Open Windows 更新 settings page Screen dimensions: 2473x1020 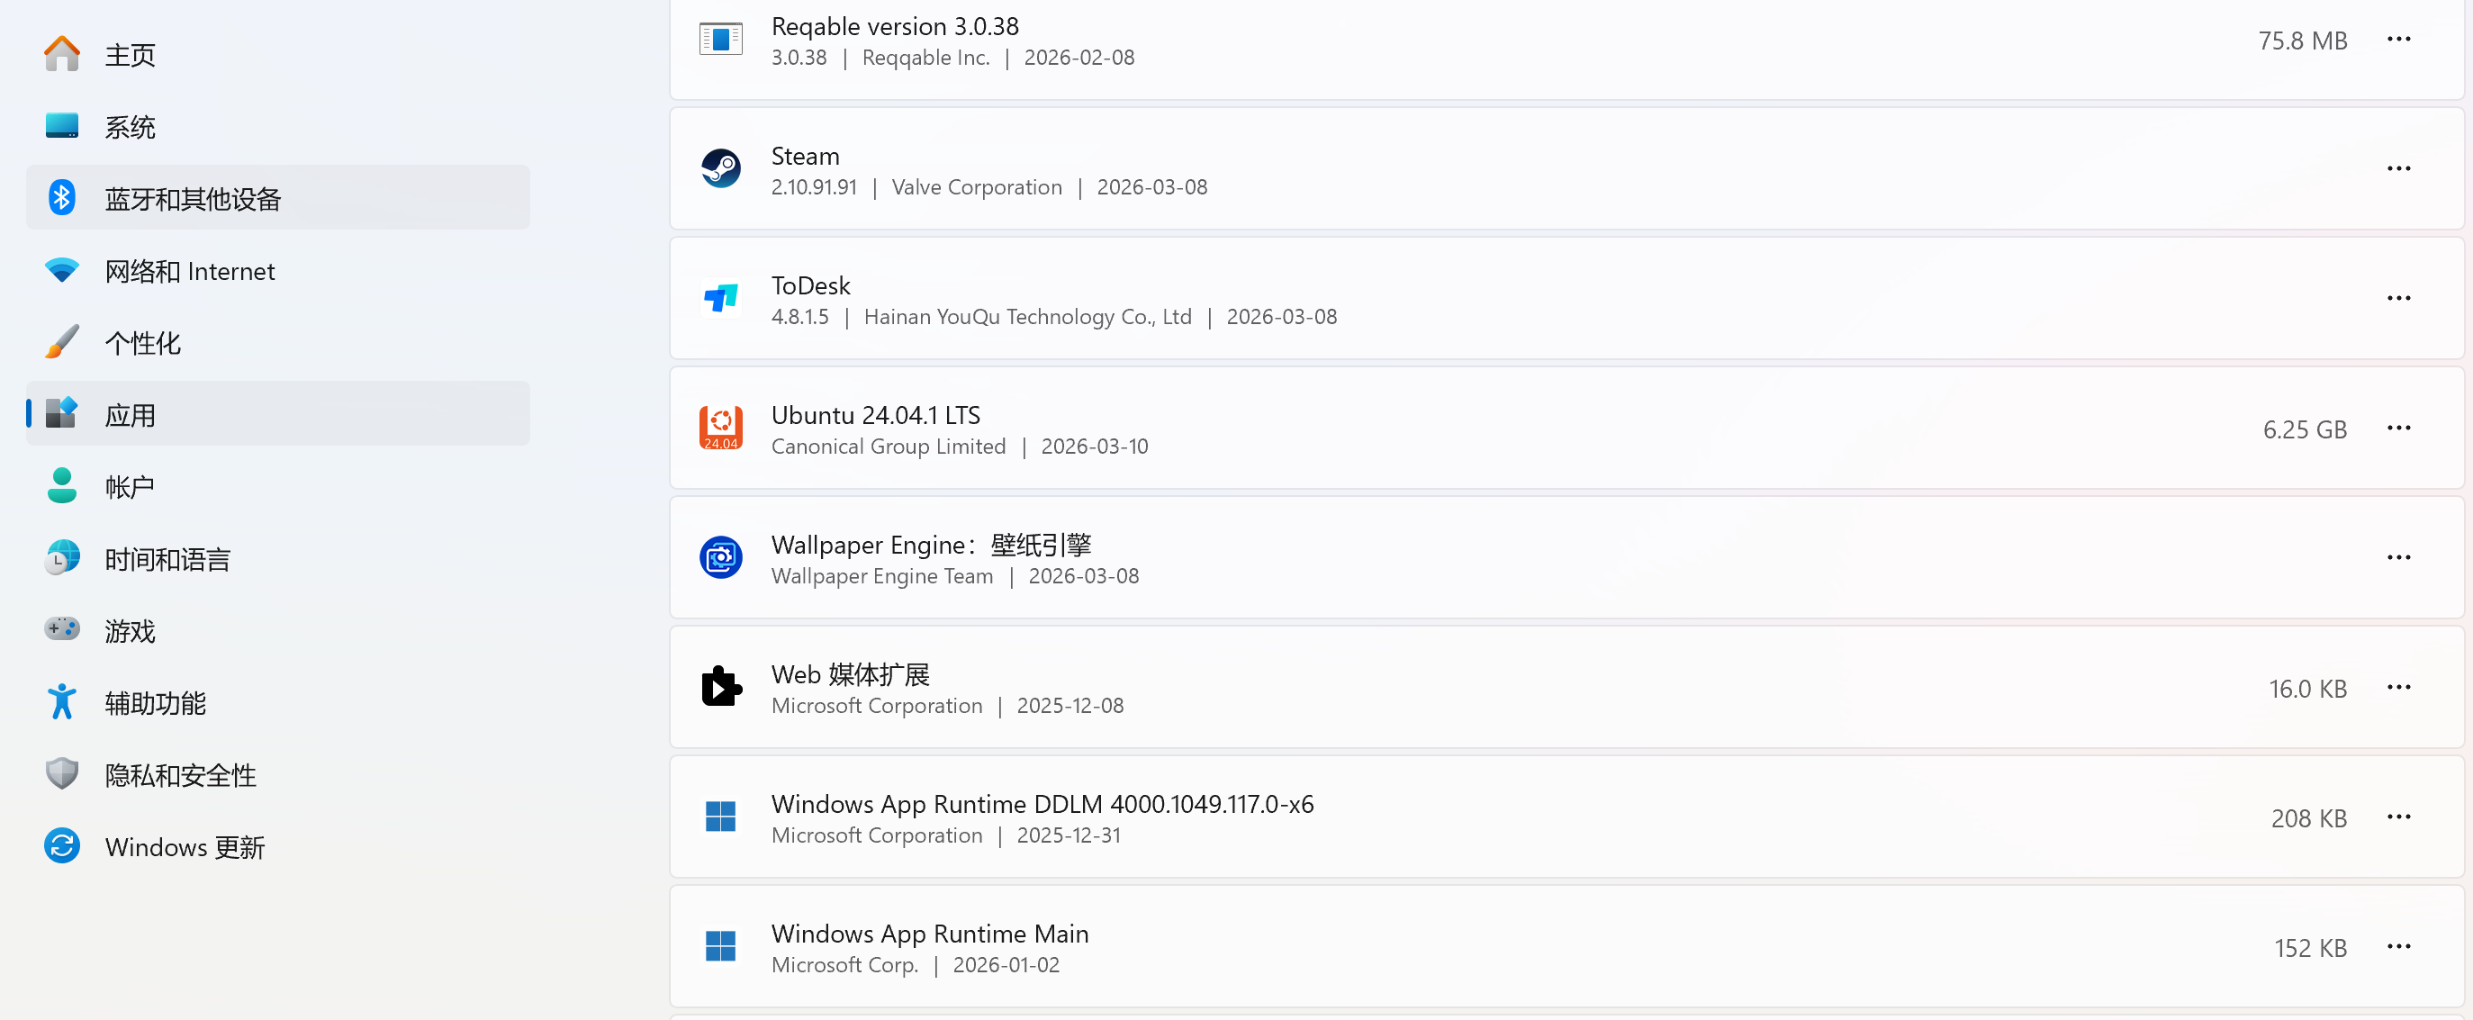pyautogui.click(x=185, y=848)
